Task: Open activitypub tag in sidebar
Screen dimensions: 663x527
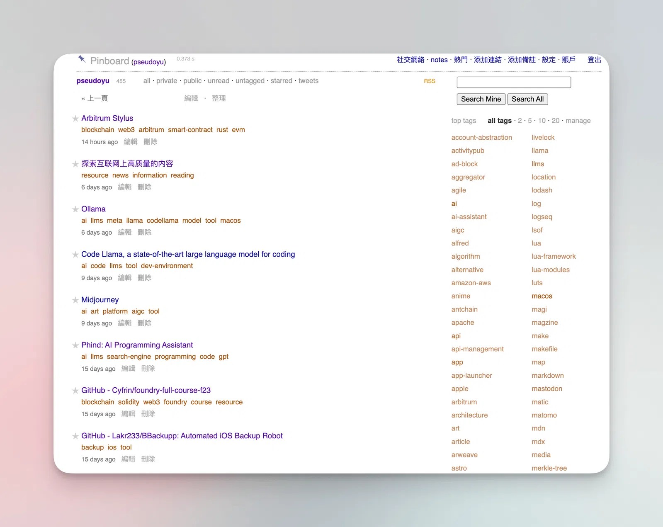Action: click(x=468, y=151)
